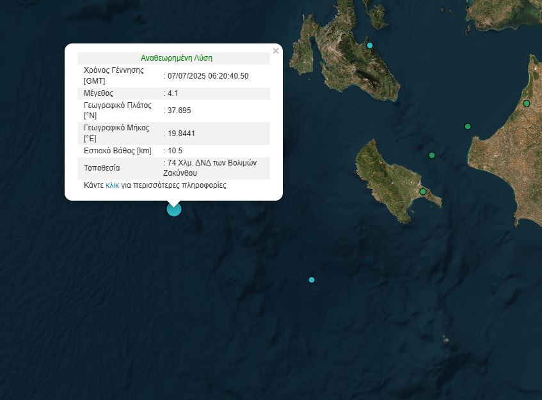Click the 'Εστιακό Βάθος [km]' label
Image resolution: width=542 pixels, height=400 pixels.
pos(118,151)
